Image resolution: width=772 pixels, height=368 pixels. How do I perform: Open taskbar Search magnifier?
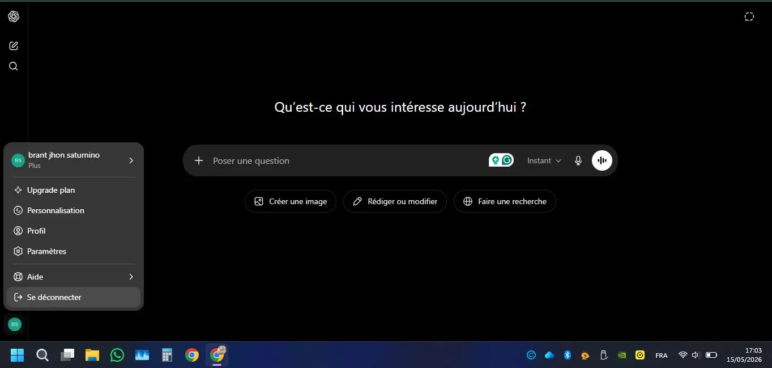(42, 355)
